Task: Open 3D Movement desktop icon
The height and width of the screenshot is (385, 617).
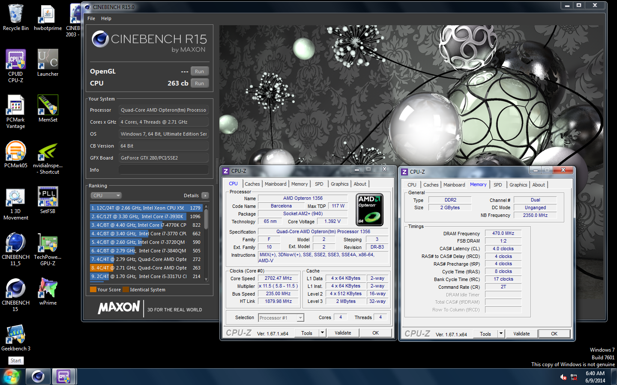Action: click(16, 203)
